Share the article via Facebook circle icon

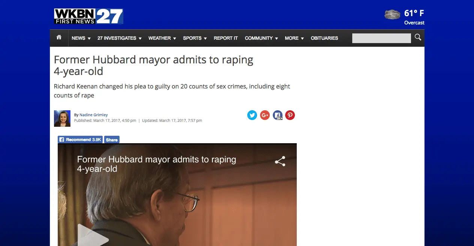tap(277, 115)
